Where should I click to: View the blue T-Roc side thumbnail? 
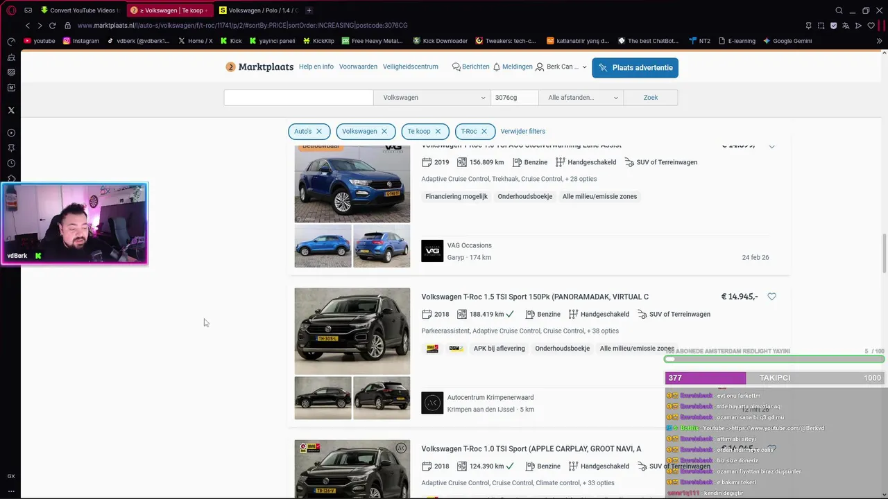click(323, 246)
